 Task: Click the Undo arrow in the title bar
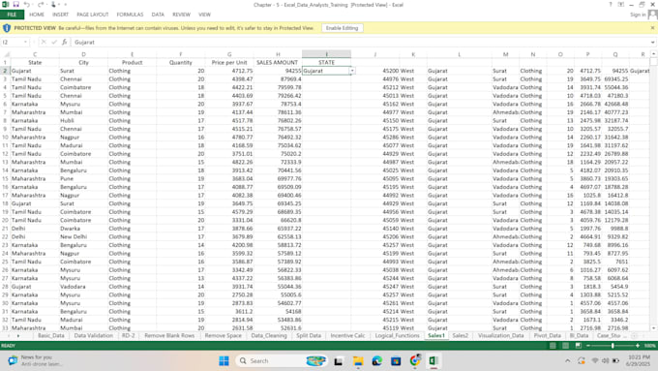(x=27, y=5)
